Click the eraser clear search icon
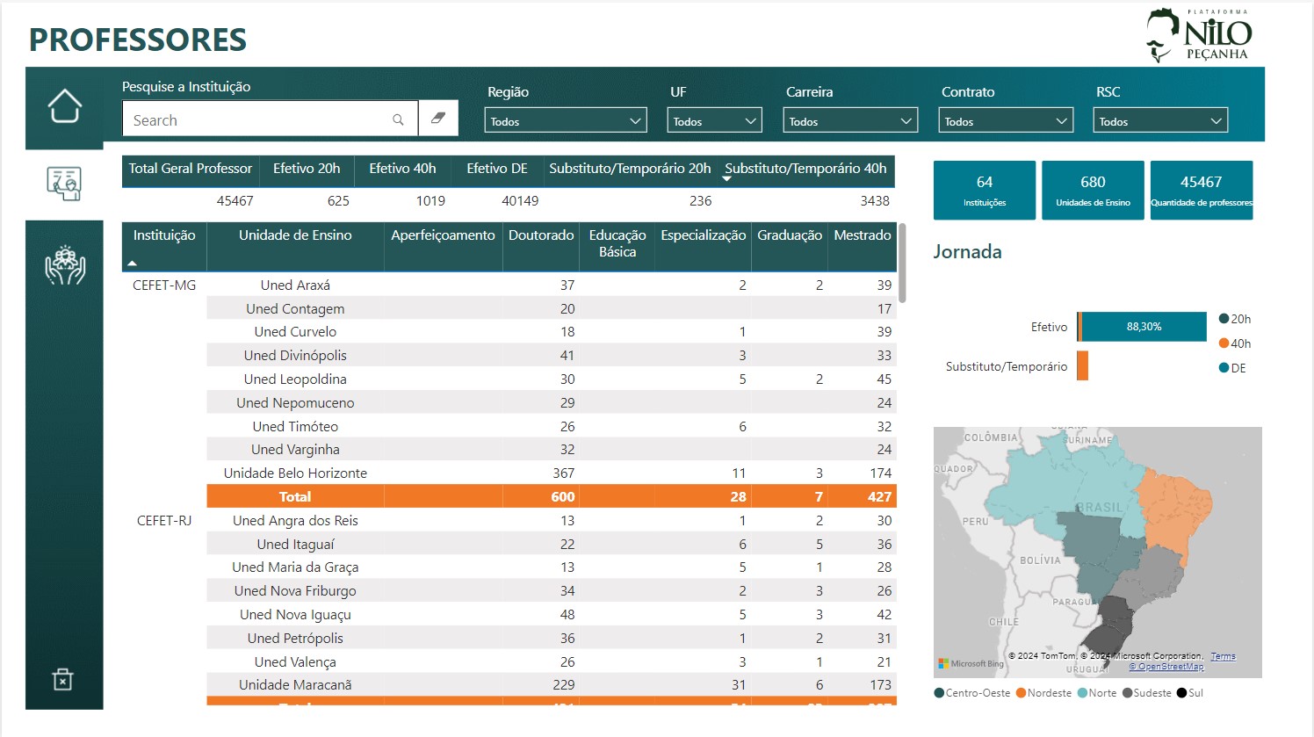This screenshot has width=1314, height=737. coord(438,119)
